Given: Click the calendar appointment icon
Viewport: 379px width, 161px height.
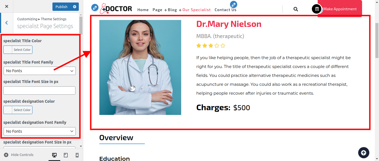Looking at the screenshot, I should pyautogui.click(x=317, y=9).
